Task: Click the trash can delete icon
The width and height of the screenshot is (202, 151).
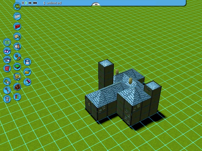Action: [x=7, y=99]
